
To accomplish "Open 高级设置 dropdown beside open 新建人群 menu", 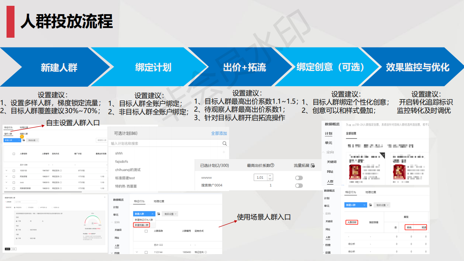I will point(170,214).
